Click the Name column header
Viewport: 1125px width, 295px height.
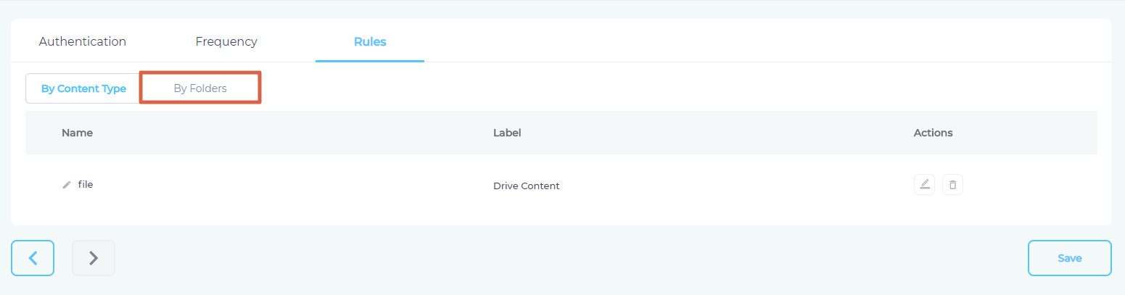click(77, 133)
